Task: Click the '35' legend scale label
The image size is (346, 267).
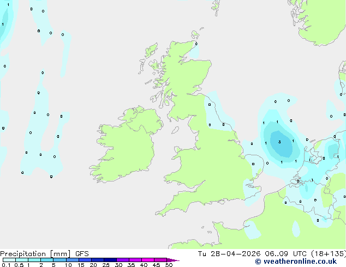Action: click(x=131, y=265)
